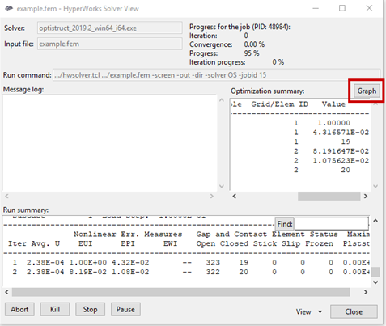
Task: Click the Run command field
Action: tap(216, 74)
